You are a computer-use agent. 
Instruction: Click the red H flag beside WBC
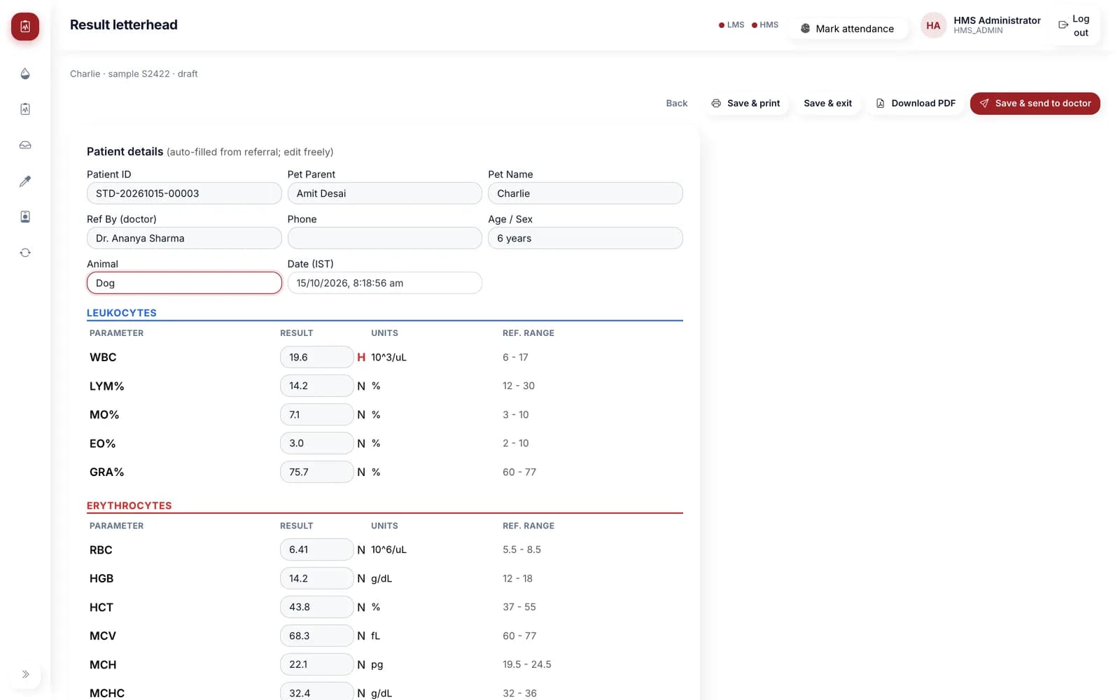click(361, 357)
